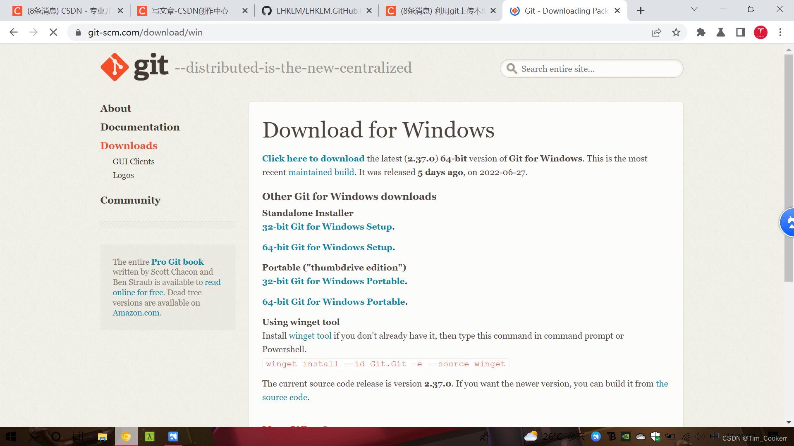Open a new browser tab
This screenshot has height=446, width=794.
(x=641, y=11)
